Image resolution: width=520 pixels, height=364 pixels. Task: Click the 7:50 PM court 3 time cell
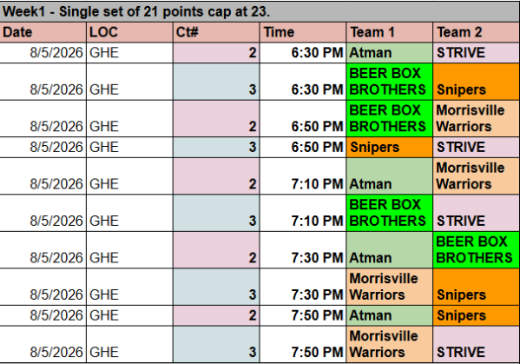303,344
